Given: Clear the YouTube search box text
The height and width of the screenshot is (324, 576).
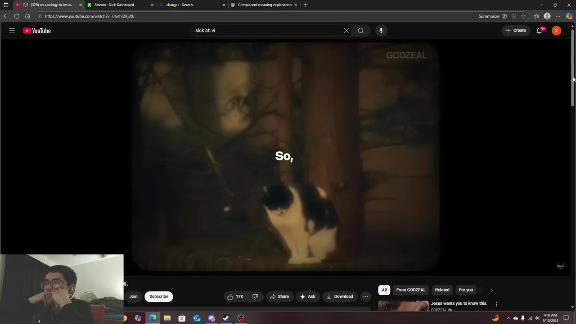Looking at the screenshot, I should point(346,31).
